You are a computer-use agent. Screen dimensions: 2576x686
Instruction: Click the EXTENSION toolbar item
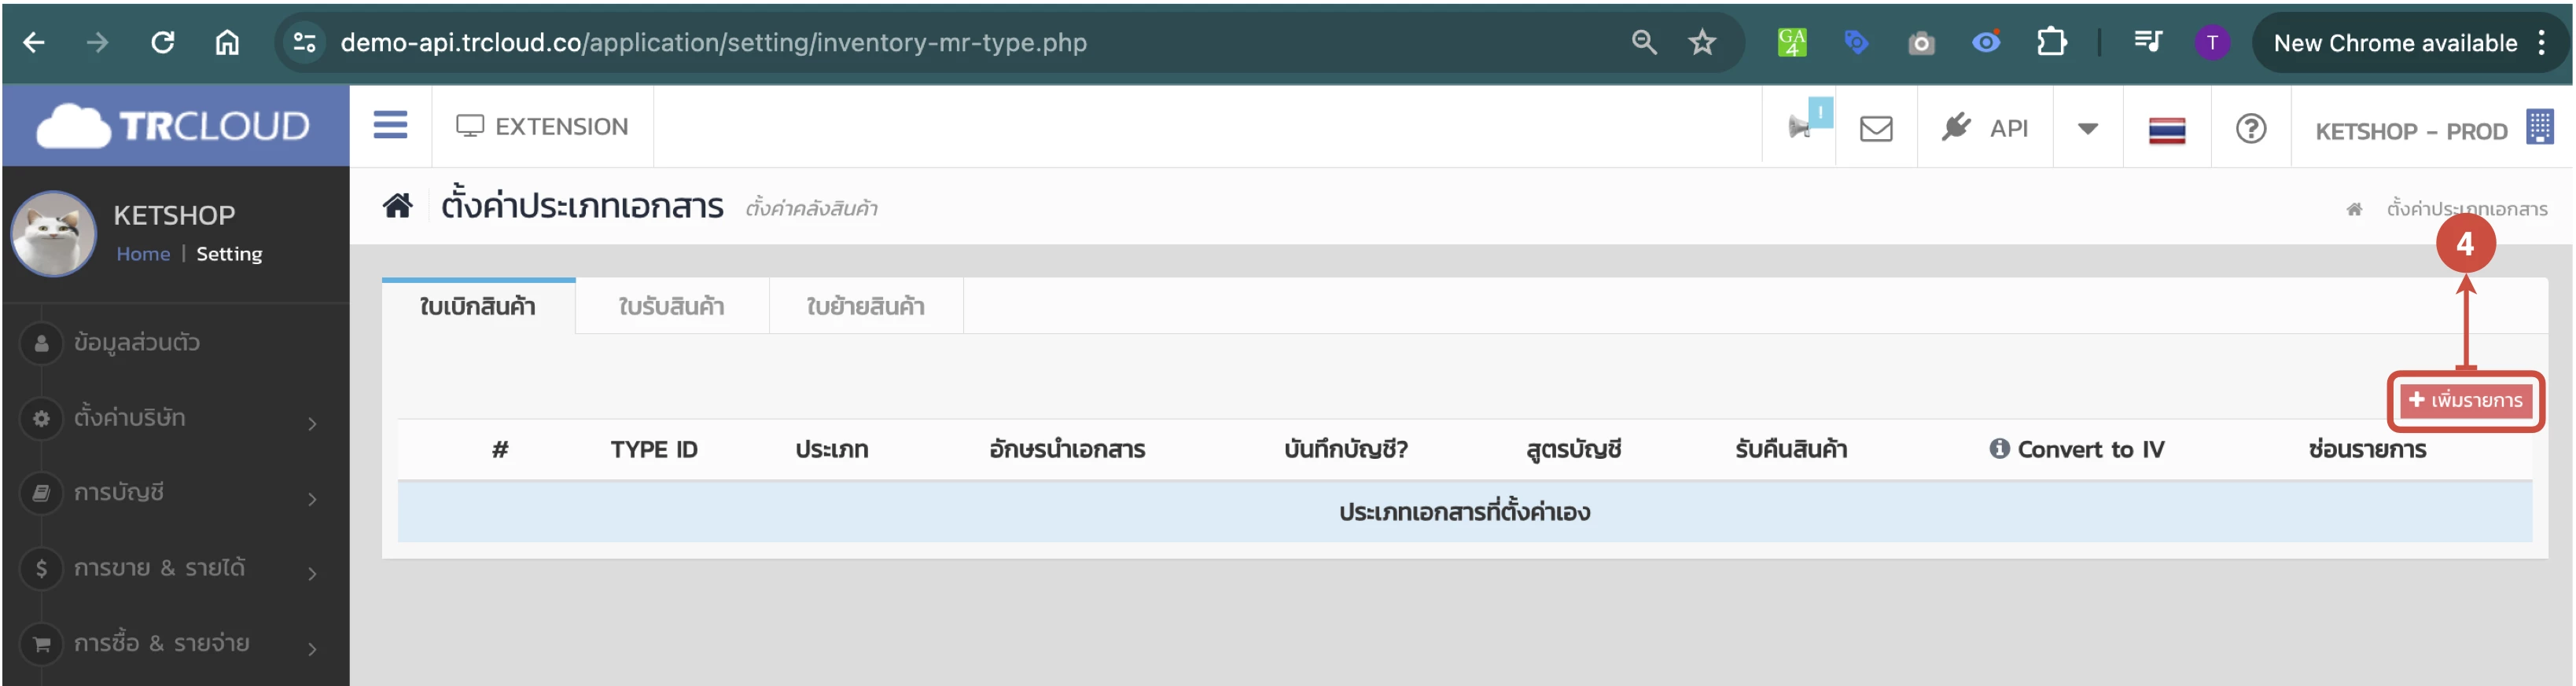point(542,127)
